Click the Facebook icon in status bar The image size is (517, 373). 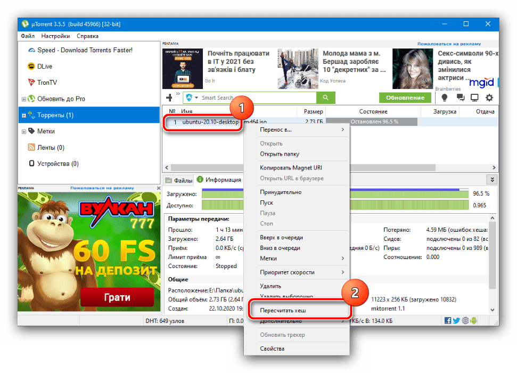click(448, 321)
